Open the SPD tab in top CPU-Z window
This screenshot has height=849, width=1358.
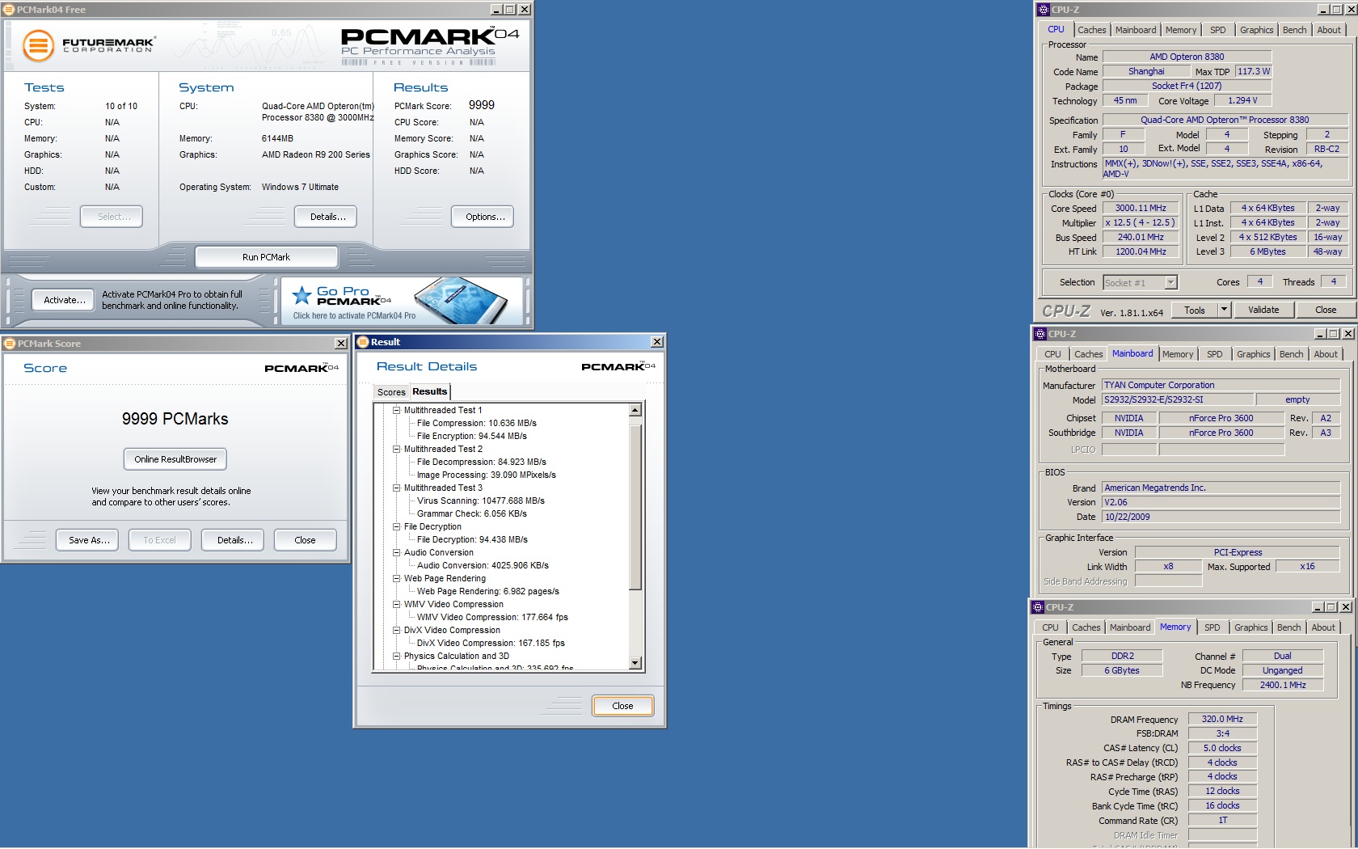click(x=1218, y=30)
